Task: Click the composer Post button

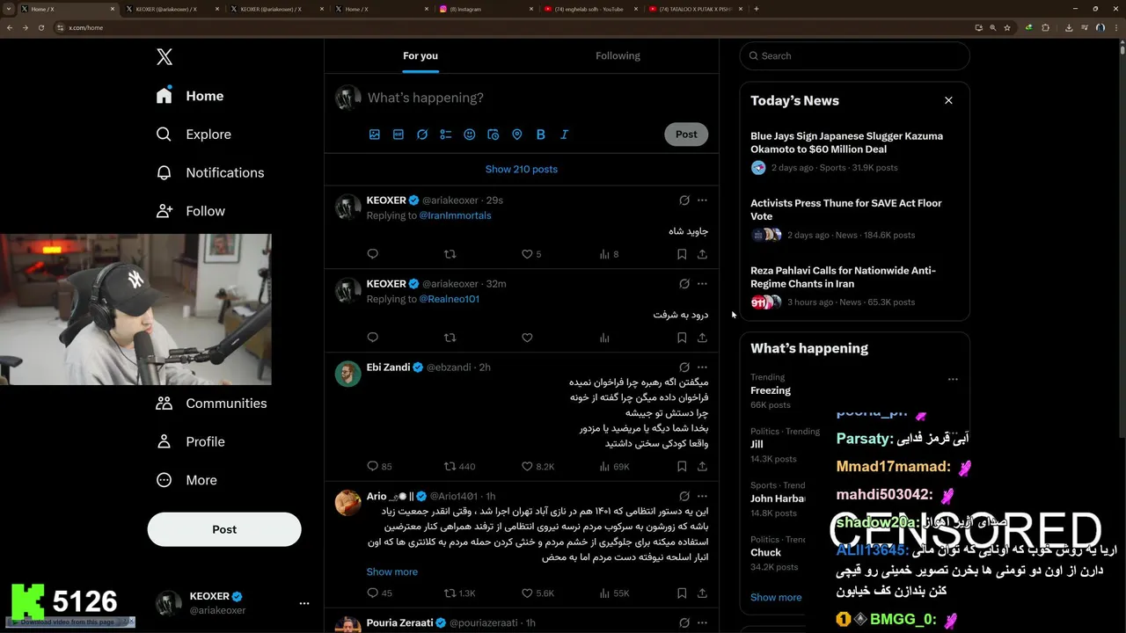Action: tap(686, 135)
